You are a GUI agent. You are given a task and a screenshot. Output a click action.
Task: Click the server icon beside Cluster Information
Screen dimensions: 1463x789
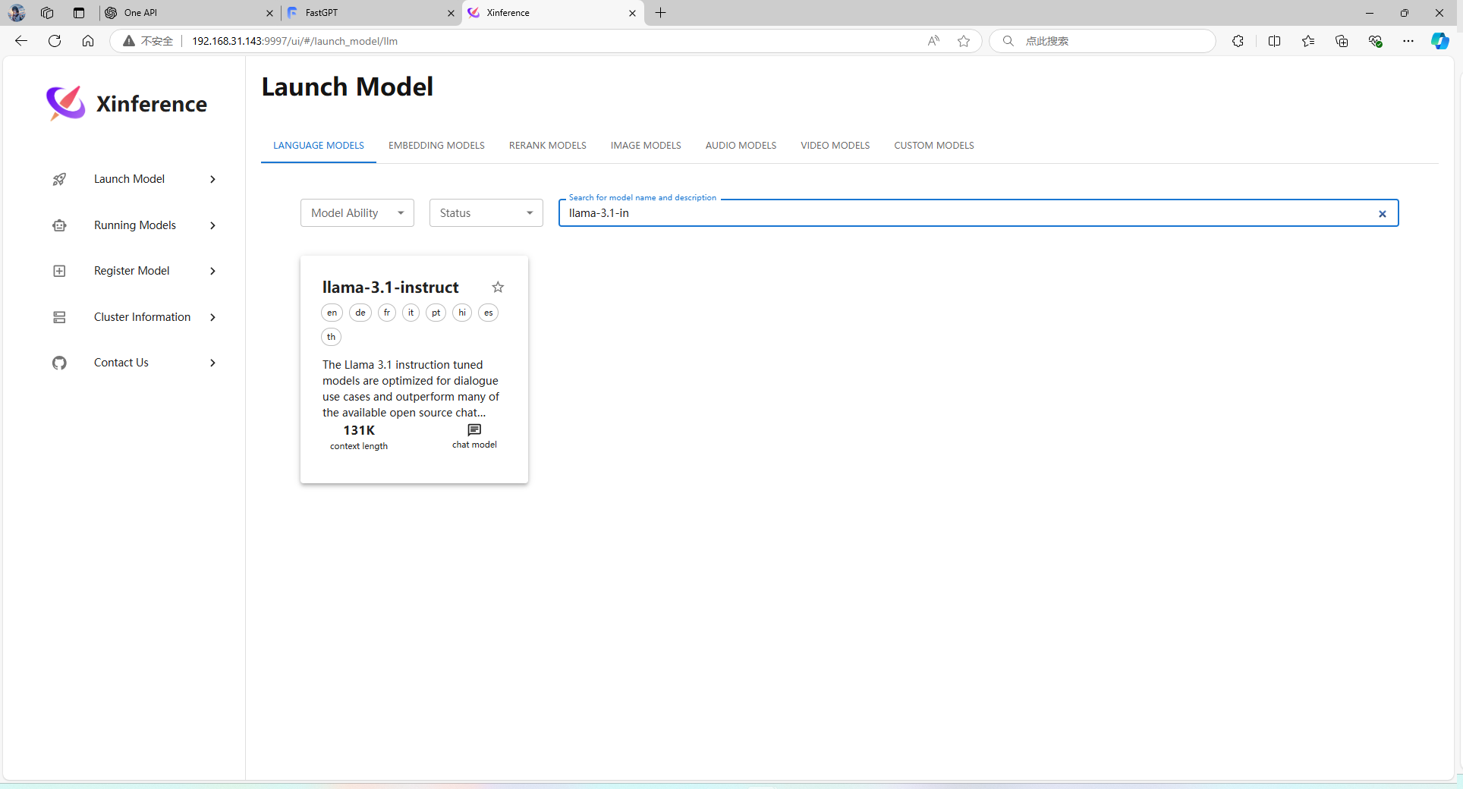pos(59,317)
